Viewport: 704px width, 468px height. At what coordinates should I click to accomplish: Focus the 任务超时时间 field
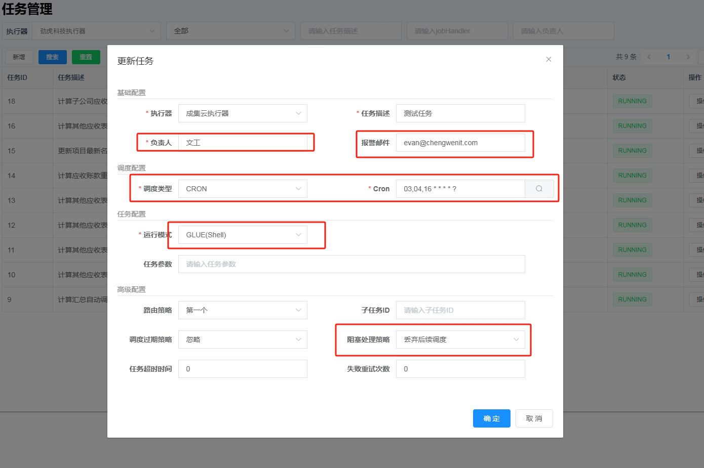(x=243, y=369)
